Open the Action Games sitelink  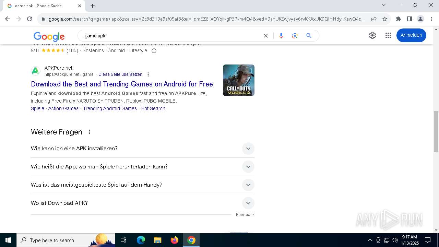(63, 108)
